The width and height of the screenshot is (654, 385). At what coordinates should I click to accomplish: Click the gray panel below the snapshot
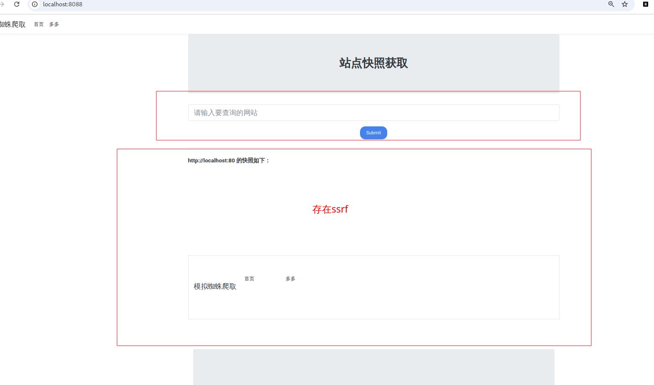coord(373,367)
